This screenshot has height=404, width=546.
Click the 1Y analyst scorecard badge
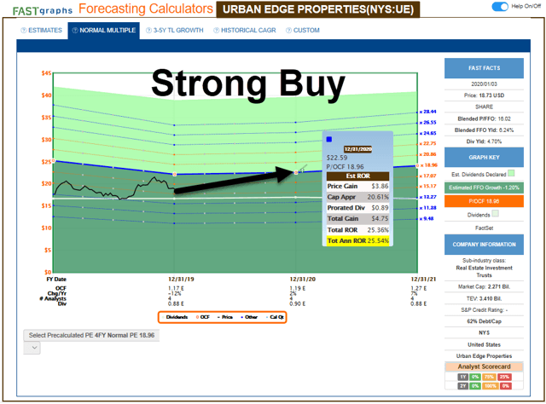point(462,377)
